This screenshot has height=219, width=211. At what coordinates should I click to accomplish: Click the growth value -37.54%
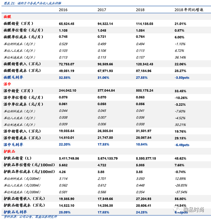(181, 192)
